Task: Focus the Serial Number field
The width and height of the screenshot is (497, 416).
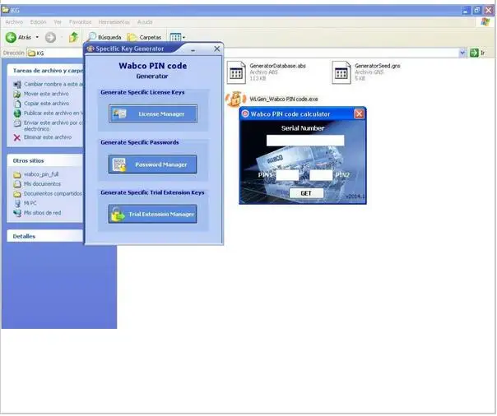Action: click(x=305, y=141)
